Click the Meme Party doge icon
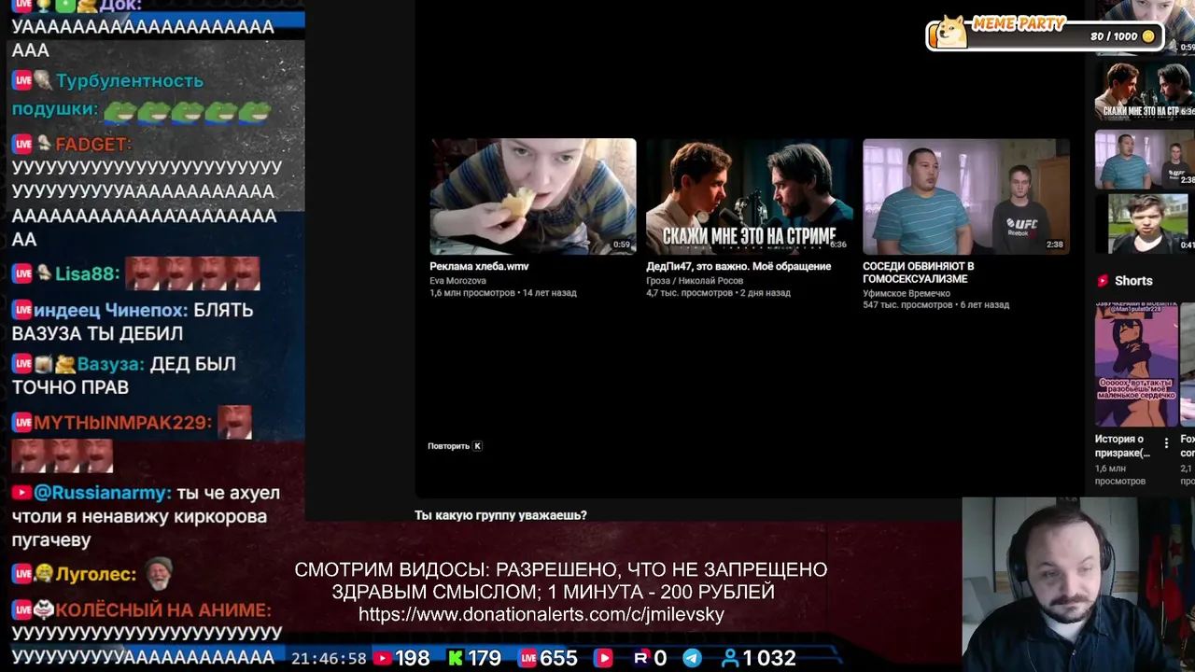The height and width of the screenshot is (672, 1195). [x=951, y=33]
